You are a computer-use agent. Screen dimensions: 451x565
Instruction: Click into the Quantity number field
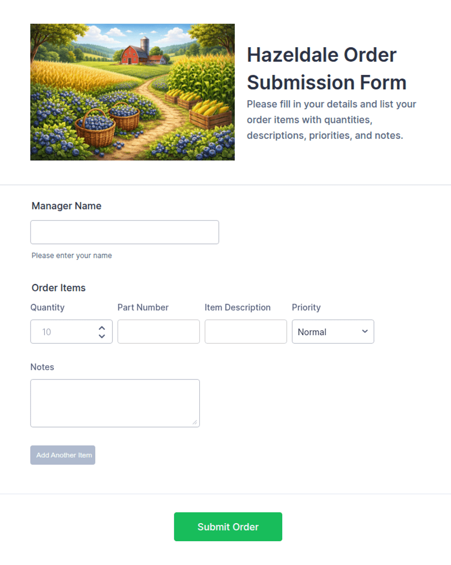[x=63, y=332]
